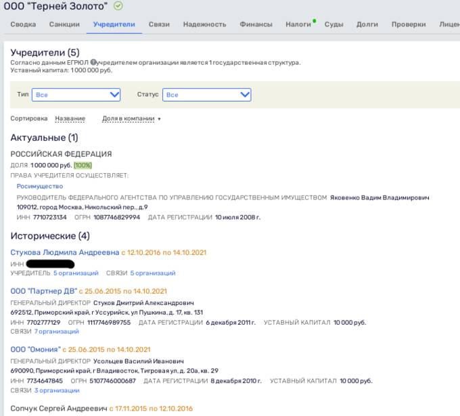Select the Учредители tab

pyautogui.click(x=114, y=24)
